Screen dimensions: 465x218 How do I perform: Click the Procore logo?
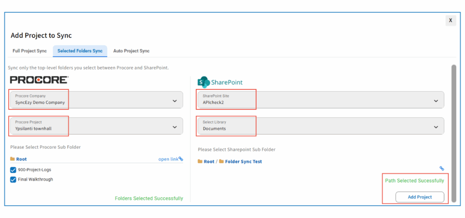coord(39,80)
